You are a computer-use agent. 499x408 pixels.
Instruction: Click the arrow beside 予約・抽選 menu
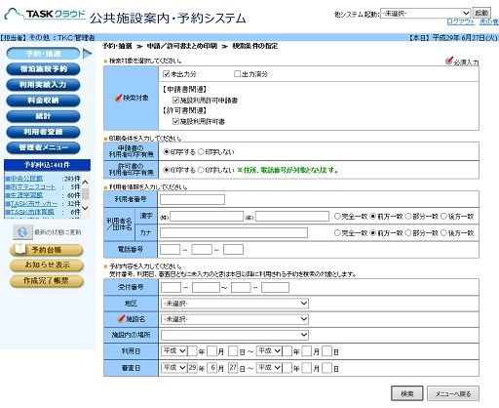(87, 54)
